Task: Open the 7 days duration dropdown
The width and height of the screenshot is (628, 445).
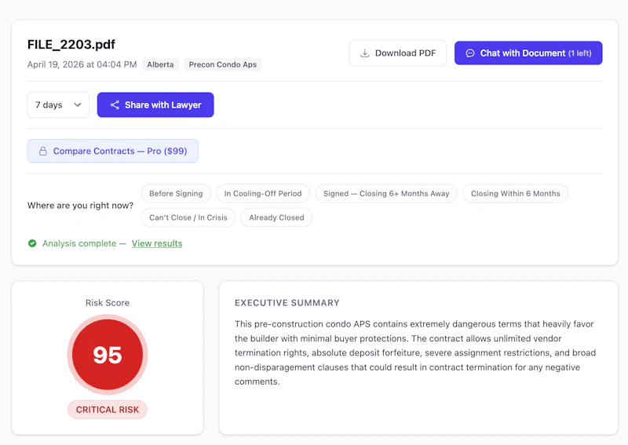Action: click(x=58, y=105)
